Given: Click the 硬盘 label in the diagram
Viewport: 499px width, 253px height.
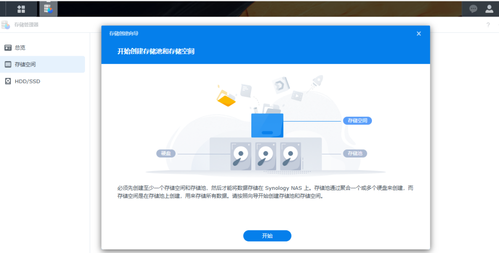Looking at the screenshot, I should [x=166, y=153].
